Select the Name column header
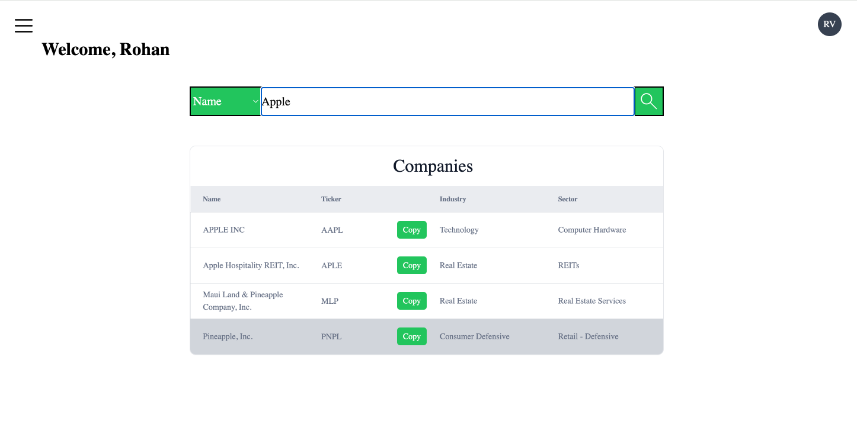 coord(212,199)
